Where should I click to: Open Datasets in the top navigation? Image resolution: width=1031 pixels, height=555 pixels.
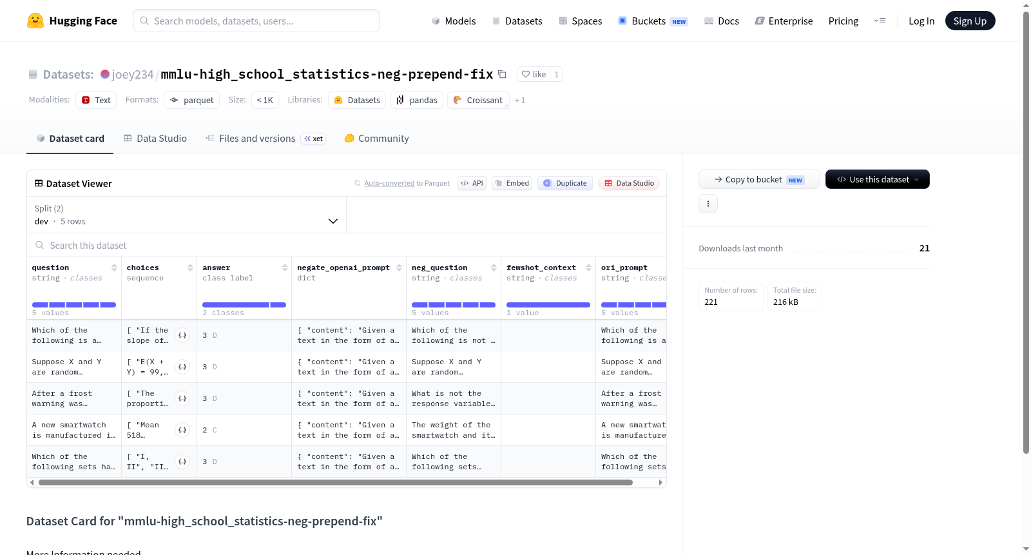[x=517, y=21]
